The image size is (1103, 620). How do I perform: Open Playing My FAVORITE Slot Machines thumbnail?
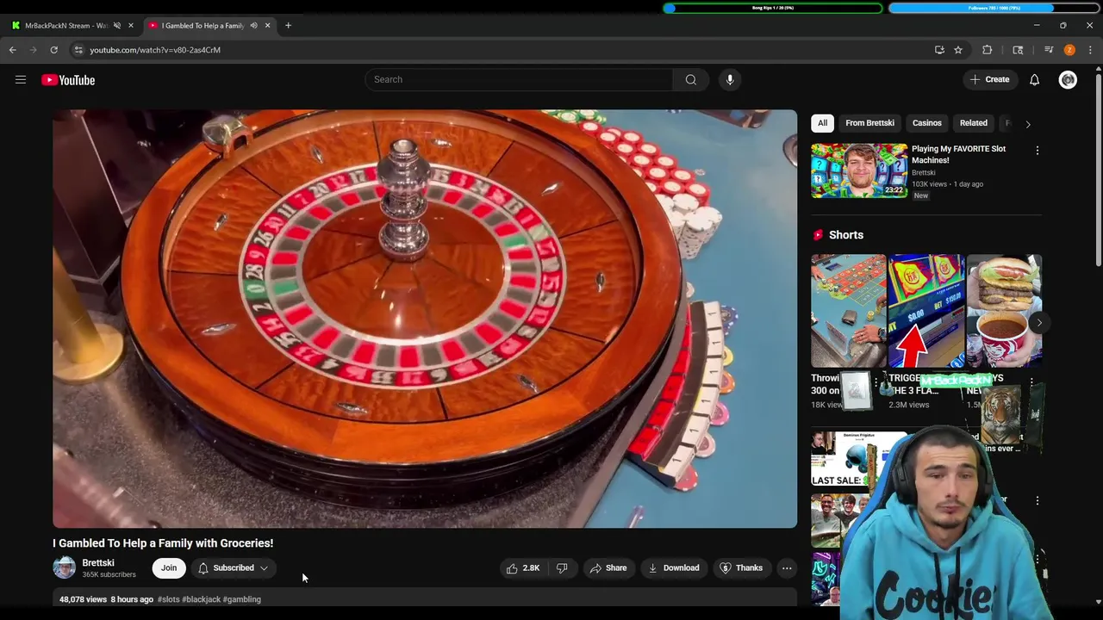[859, 170]
